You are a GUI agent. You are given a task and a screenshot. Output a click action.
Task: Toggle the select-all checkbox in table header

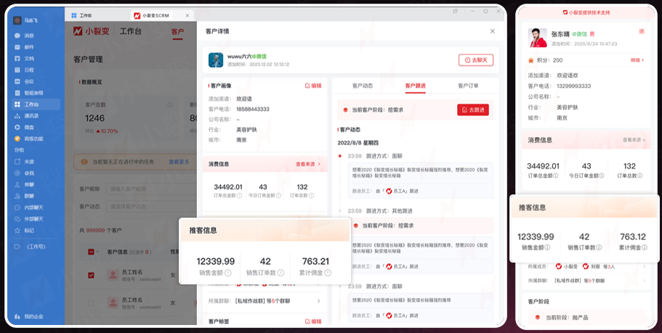92,252
